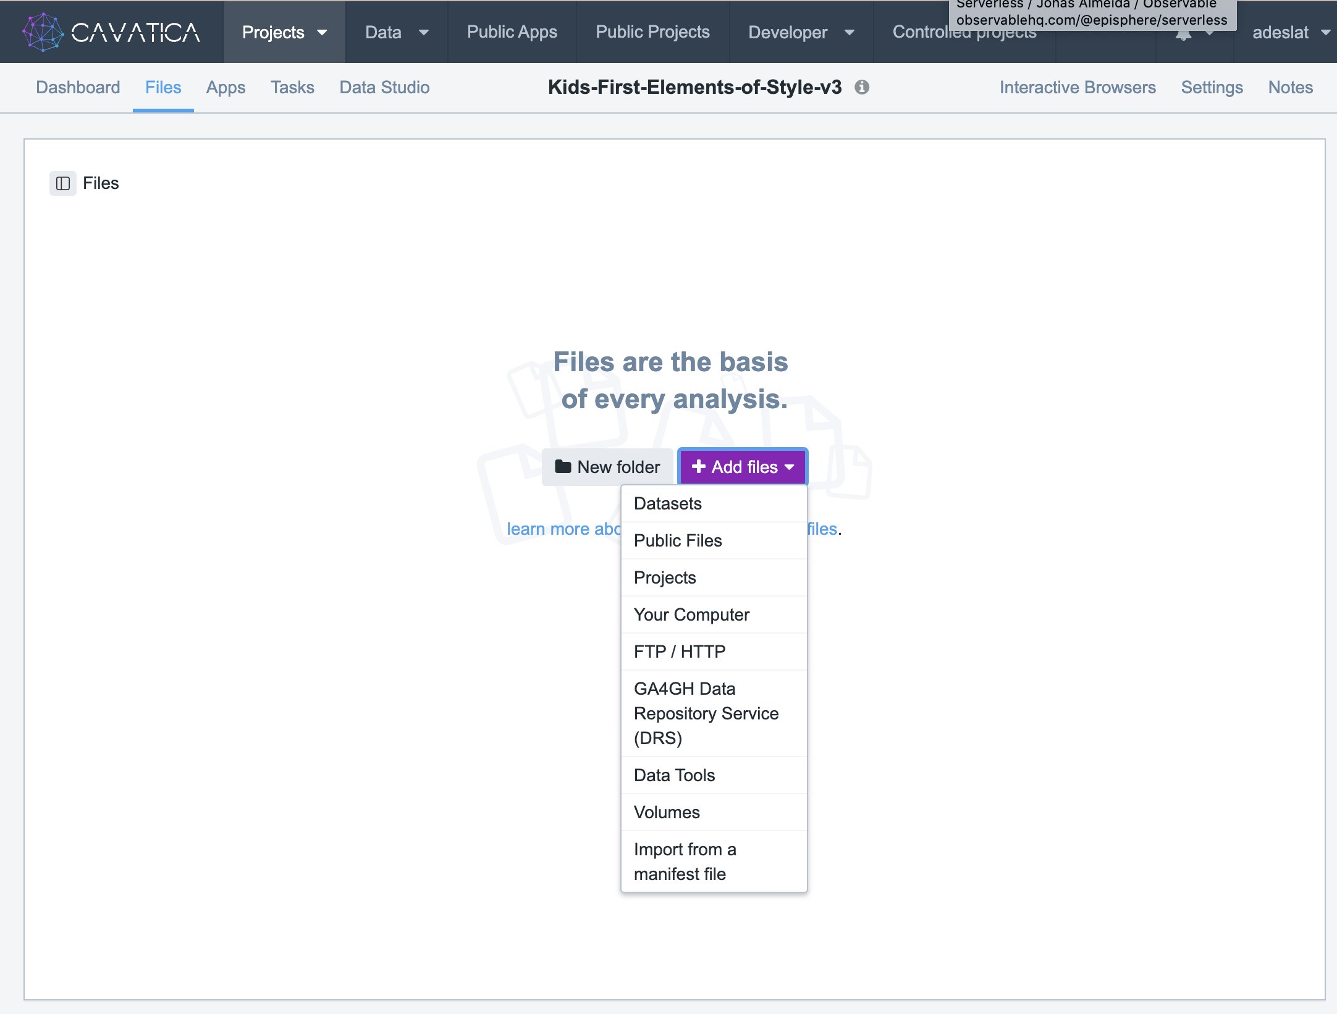
Task: Select Datasets from Add files menu
Action: tap(668, 503)
